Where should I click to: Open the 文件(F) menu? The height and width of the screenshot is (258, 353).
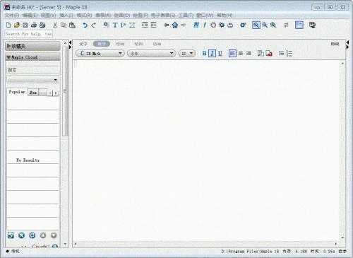point(12,16)
